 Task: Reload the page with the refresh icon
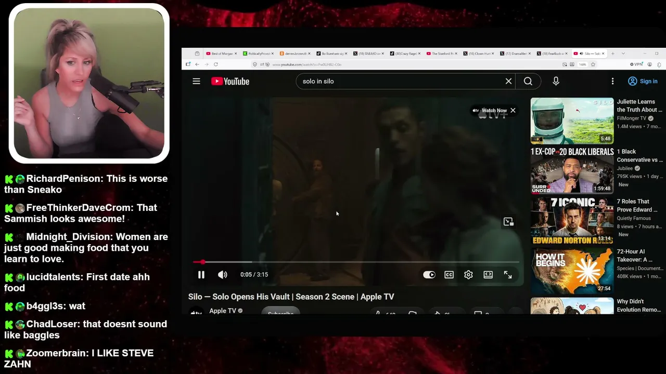(216, 64)
